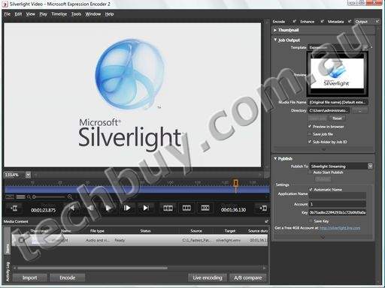Click the timeline zoom-in magnifier icon
The width and height of the screenshot is (385, 288).
click(70, 197)
